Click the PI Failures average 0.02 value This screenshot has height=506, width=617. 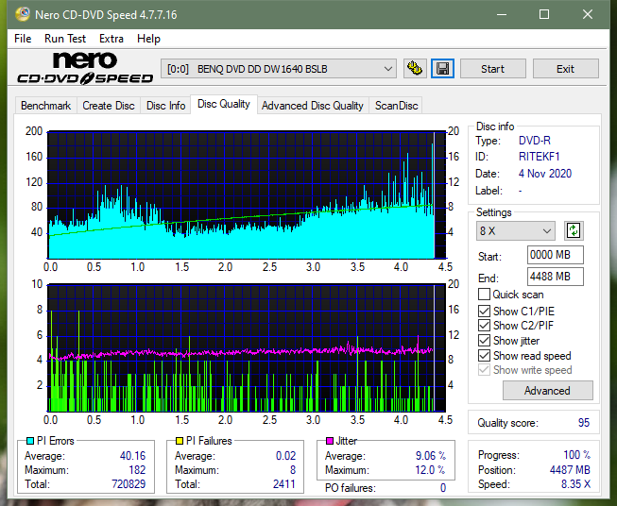click(285, 456)
